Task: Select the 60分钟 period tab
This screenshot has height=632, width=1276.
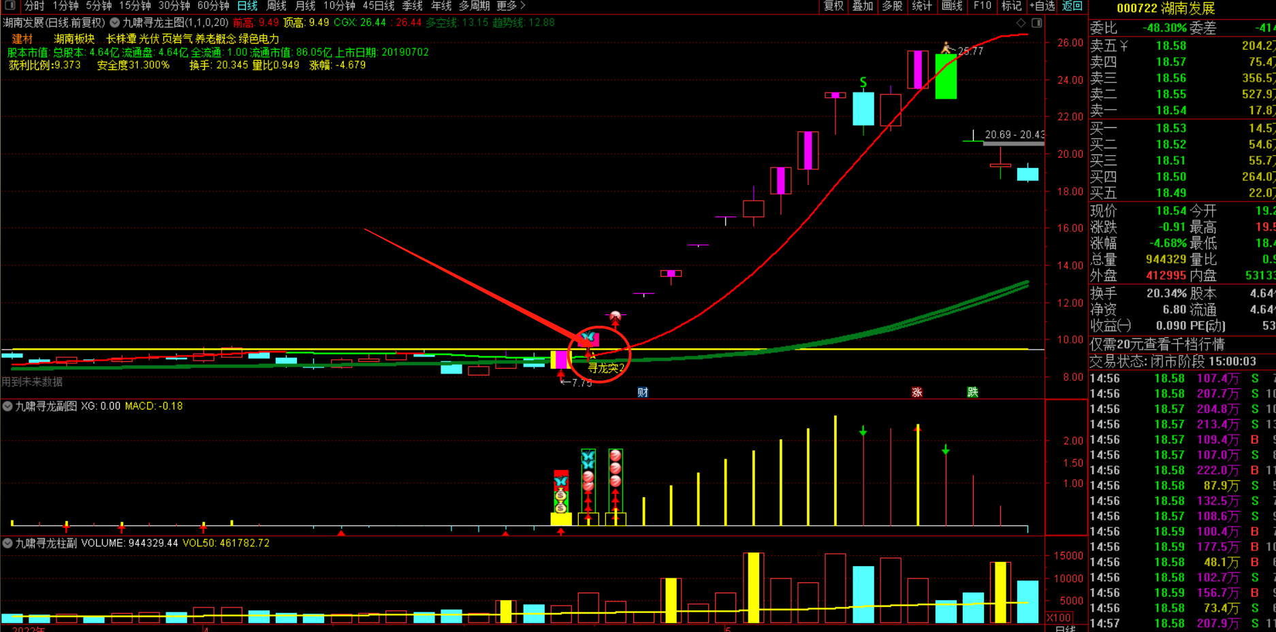Action: pos(212,5)
